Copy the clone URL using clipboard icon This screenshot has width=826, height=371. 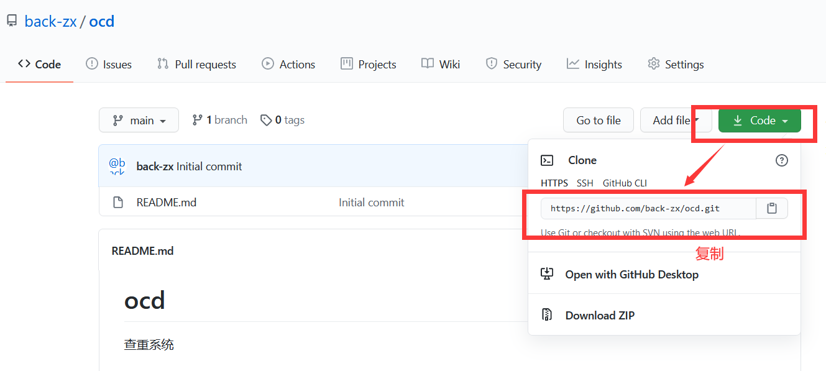coord(771,208)
